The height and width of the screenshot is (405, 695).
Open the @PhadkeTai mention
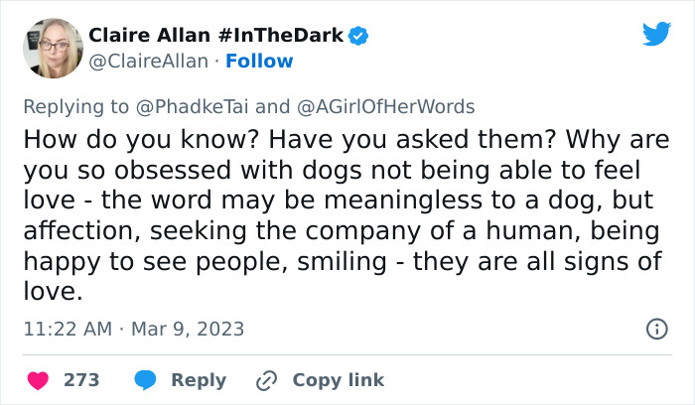point(192,107)
